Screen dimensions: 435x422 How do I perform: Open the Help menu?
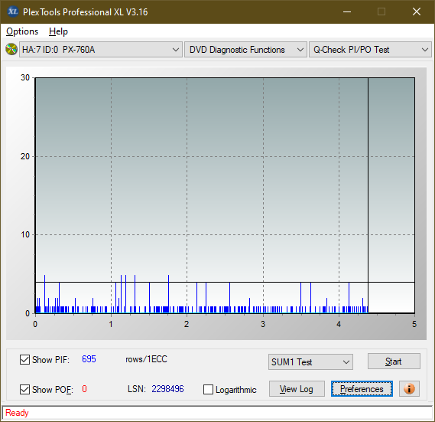[x=58, y=31]
